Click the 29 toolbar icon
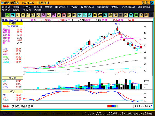This screenshot has height=116, width=155. 100,15
